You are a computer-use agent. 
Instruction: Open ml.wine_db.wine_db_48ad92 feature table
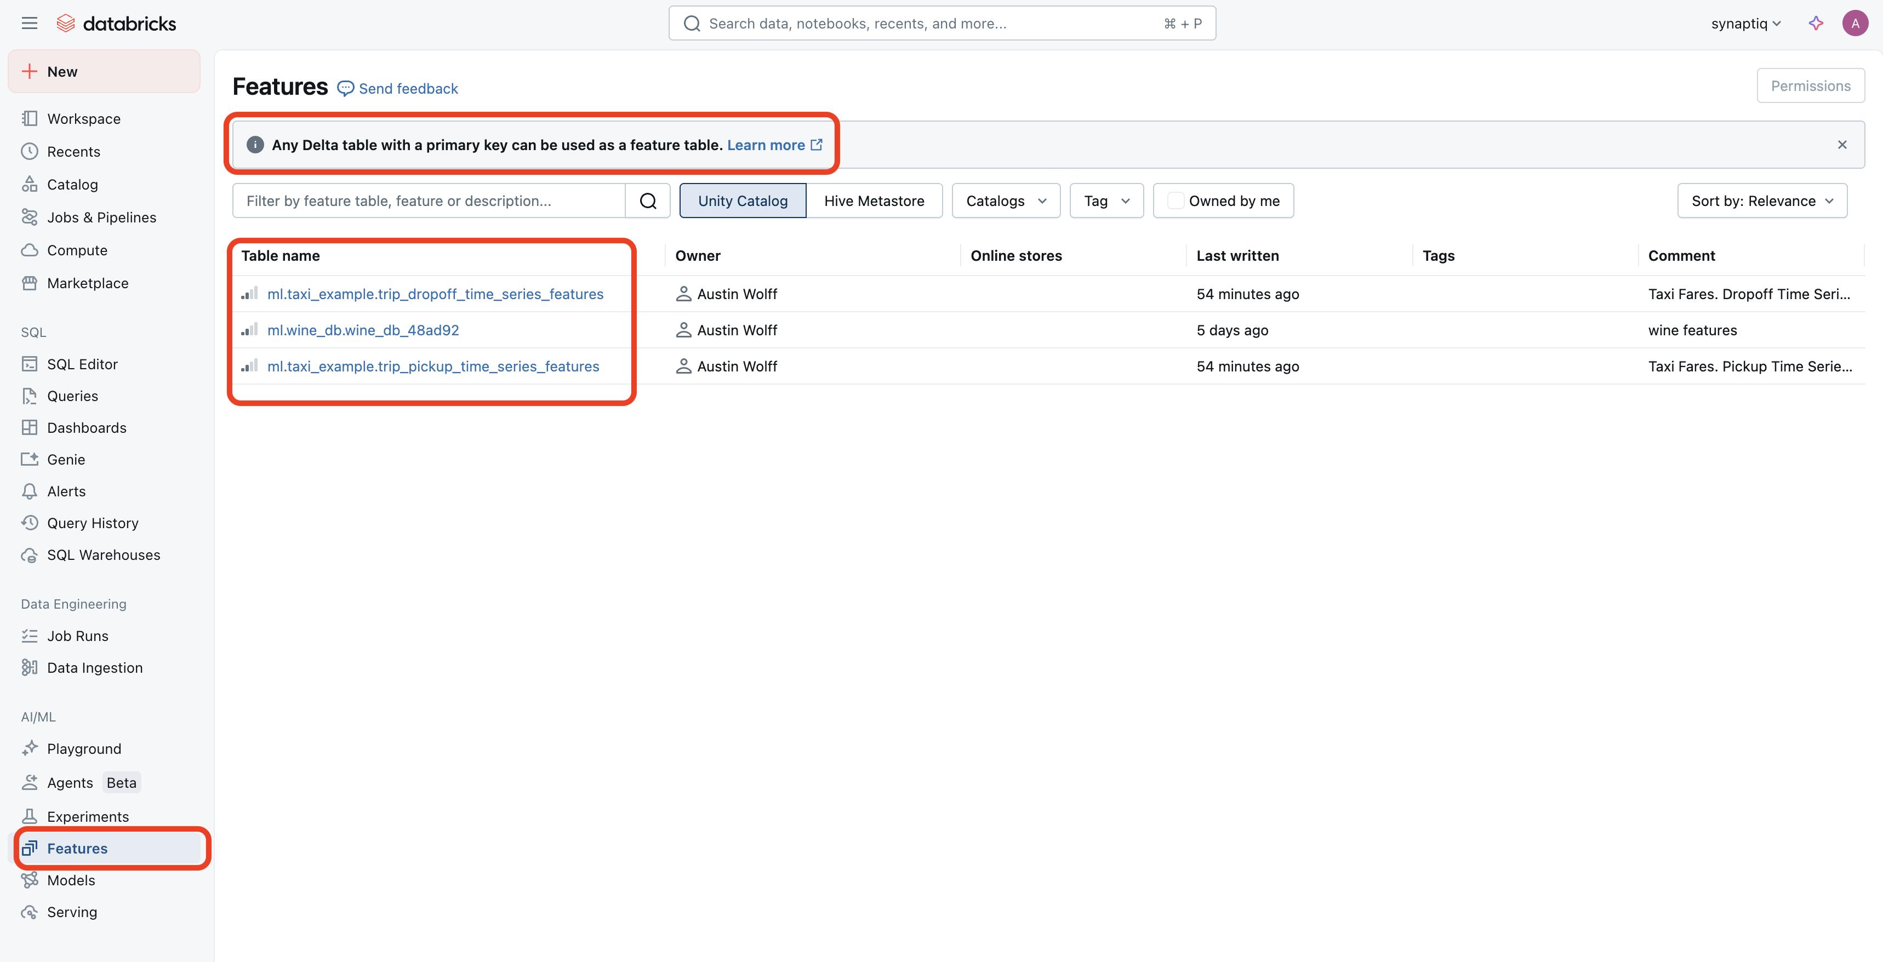(x=363, y=330)
